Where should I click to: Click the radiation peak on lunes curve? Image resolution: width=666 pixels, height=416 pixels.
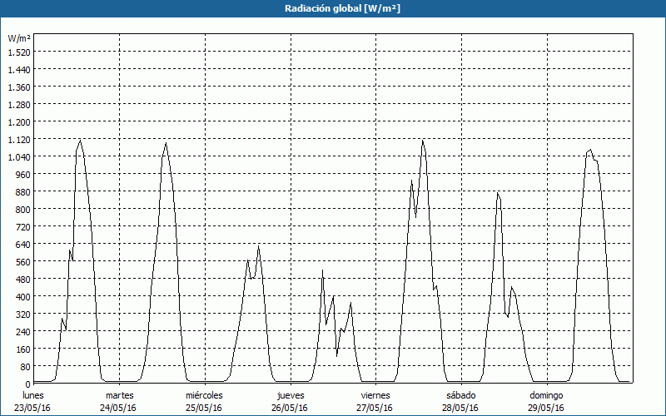[x=80, y=140]
